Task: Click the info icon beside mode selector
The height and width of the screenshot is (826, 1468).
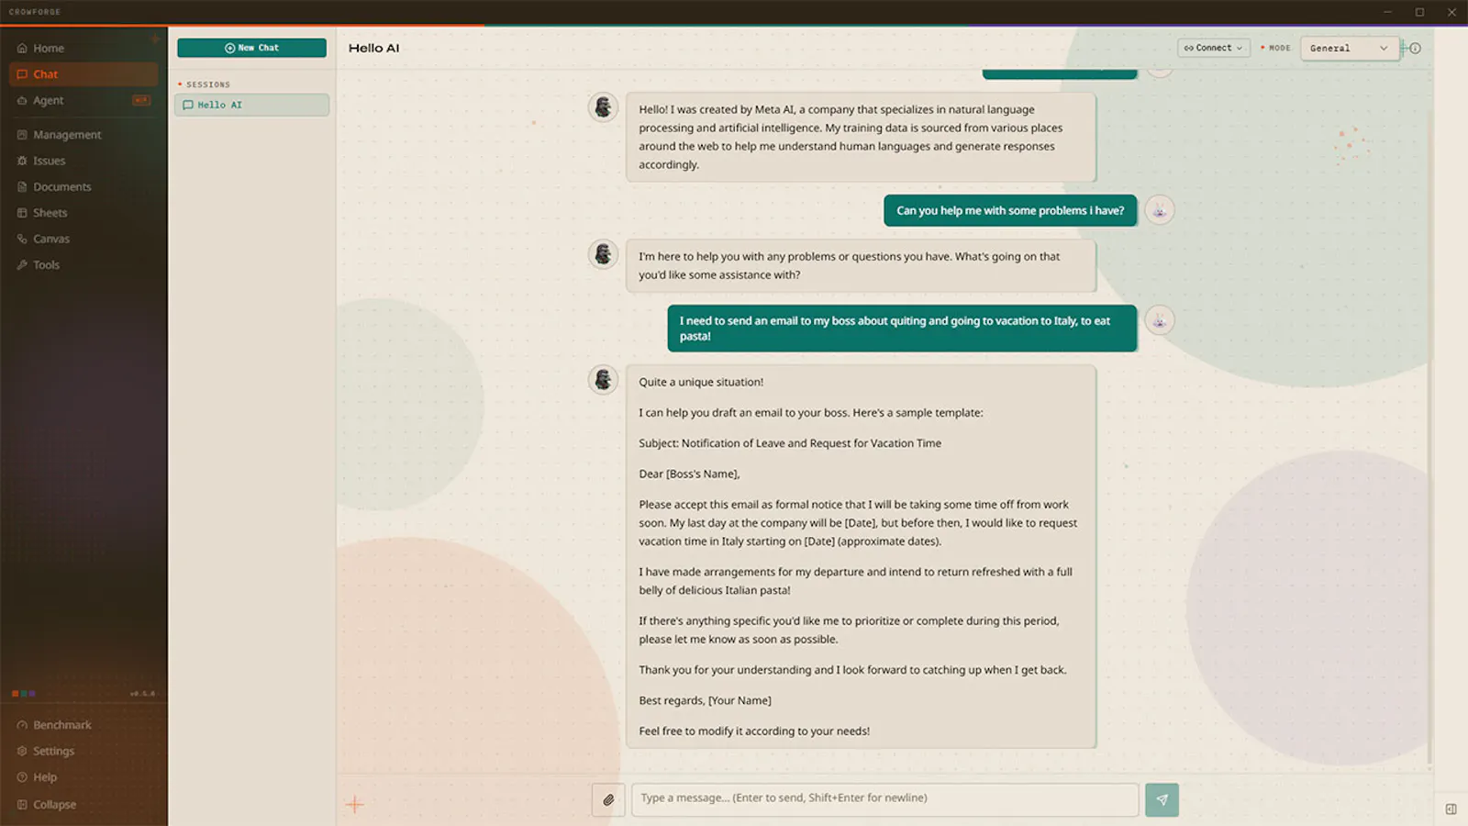Action: (x=1415, y=48)
